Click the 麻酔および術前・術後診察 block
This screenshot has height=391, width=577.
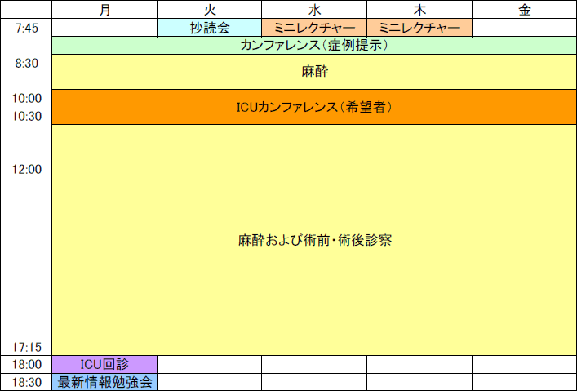tap(314, 241)
